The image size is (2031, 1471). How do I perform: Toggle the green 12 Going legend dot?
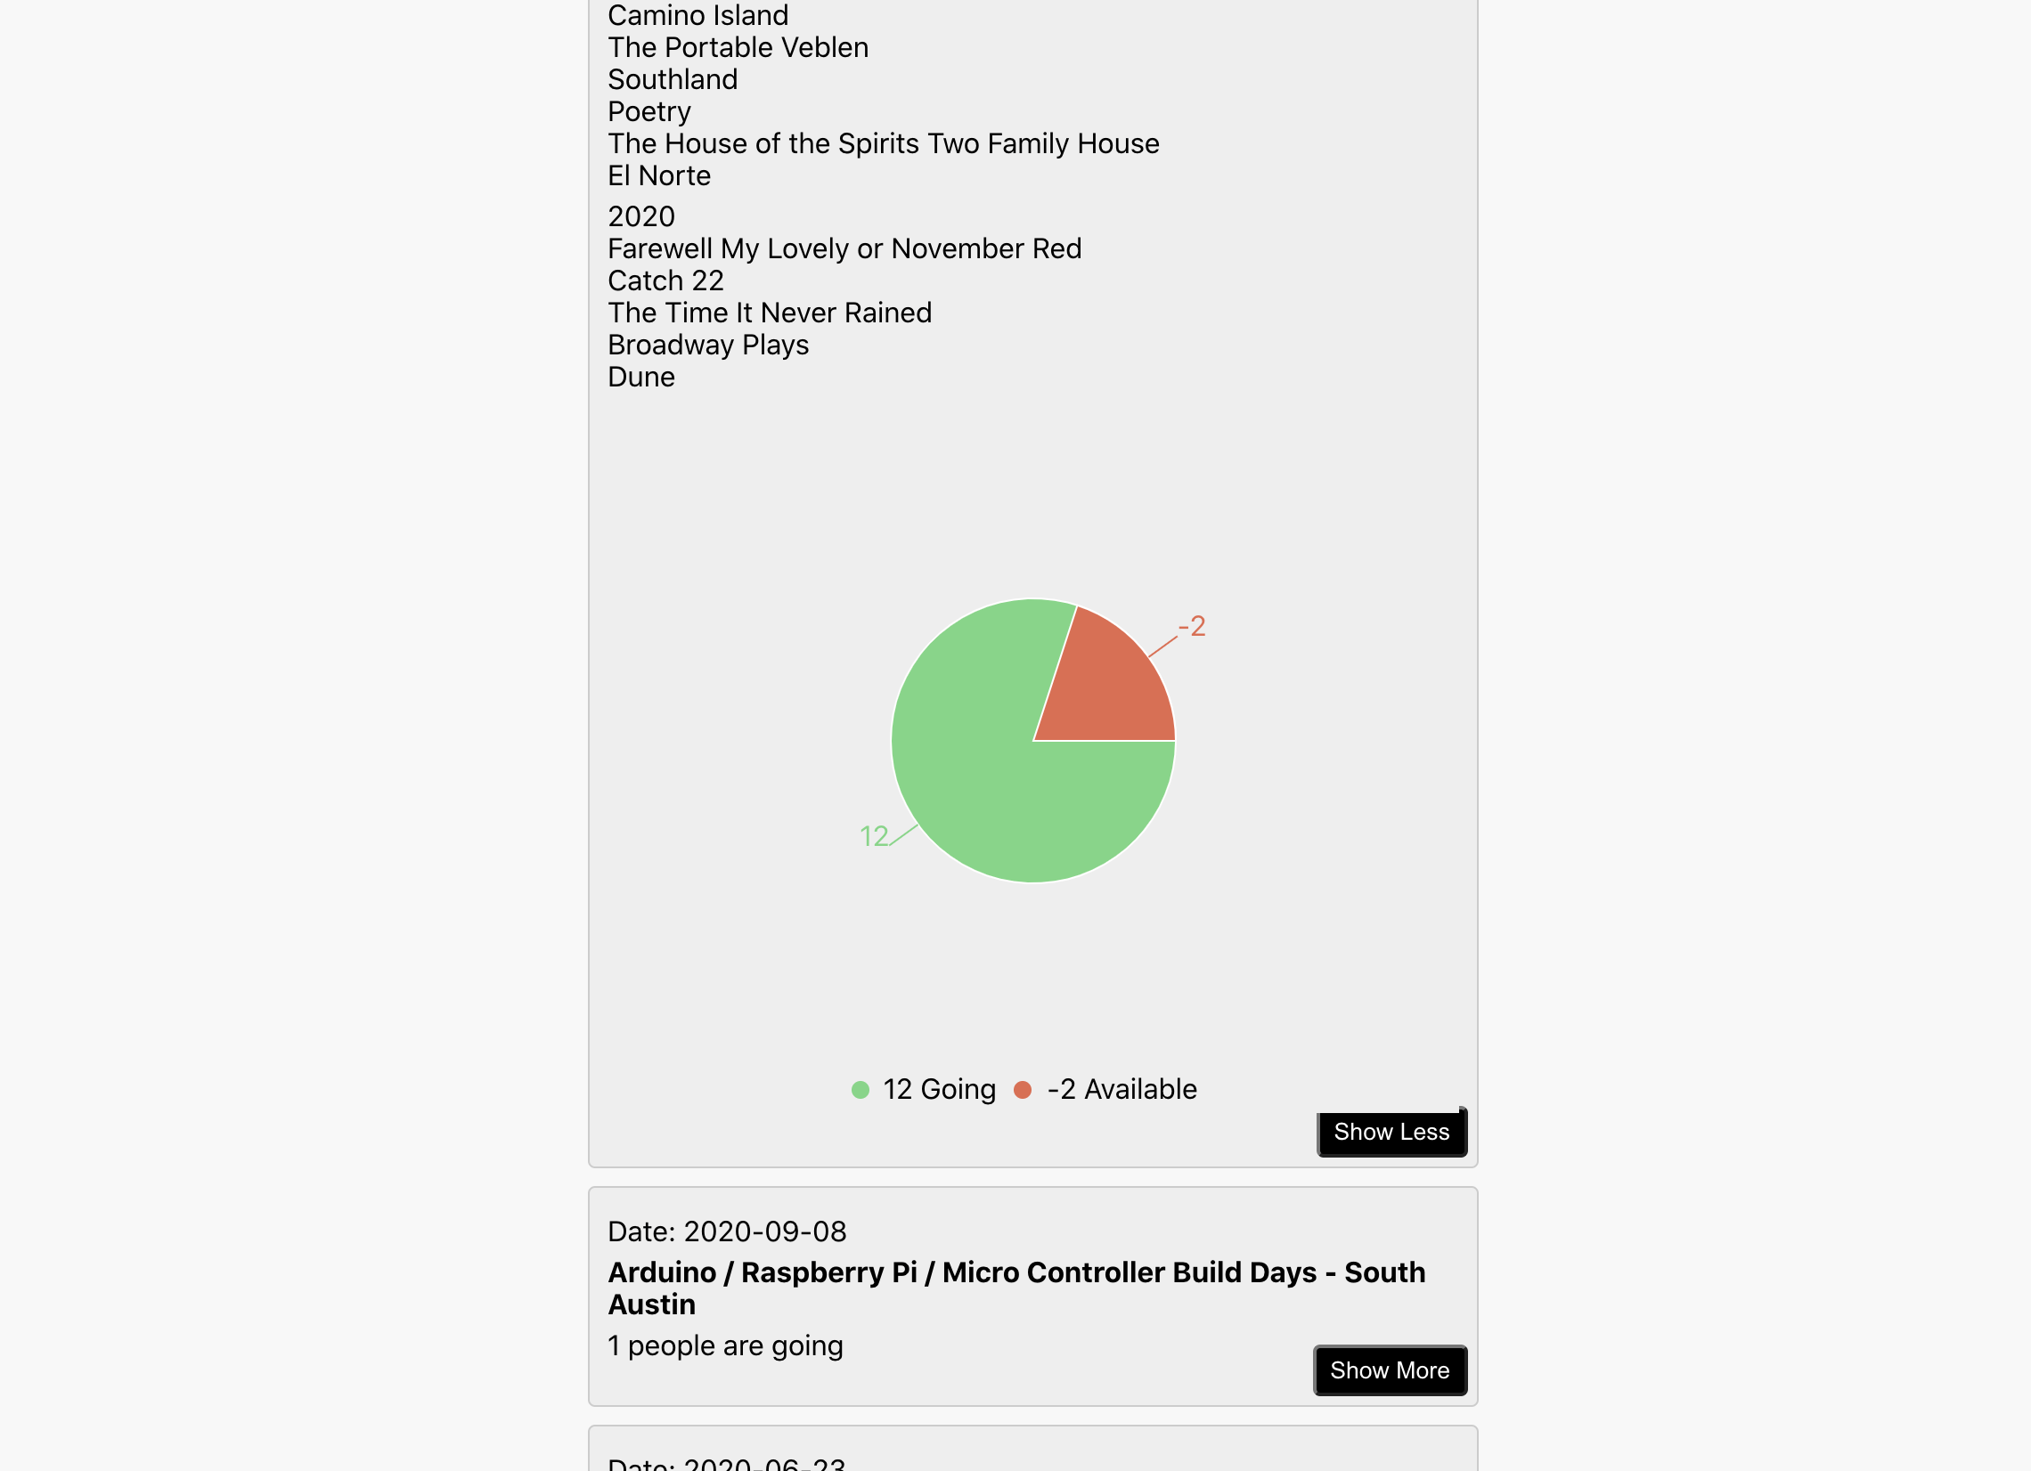coord(860,1090)
